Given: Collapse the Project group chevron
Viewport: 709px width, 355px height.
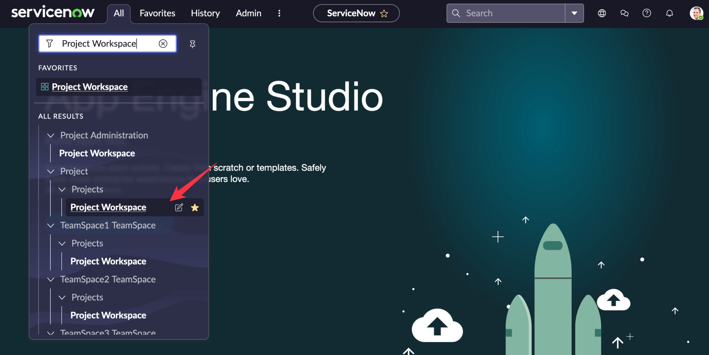Looking at the screenshot, I should tap(51, 171).
